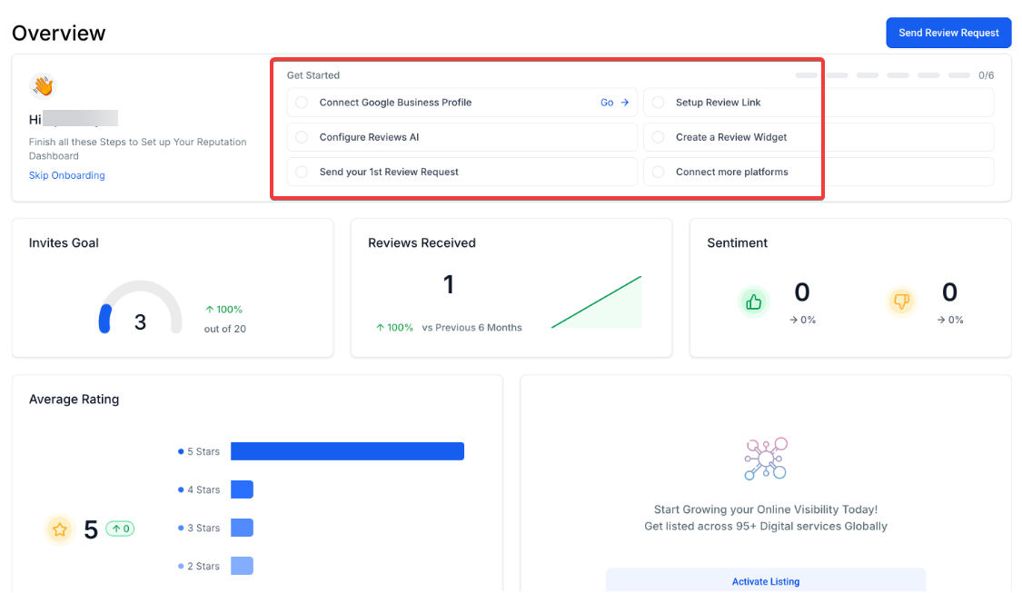Tick the Connect Google Business Profile circle
The image size is (1022, 593).
point(301,103)
